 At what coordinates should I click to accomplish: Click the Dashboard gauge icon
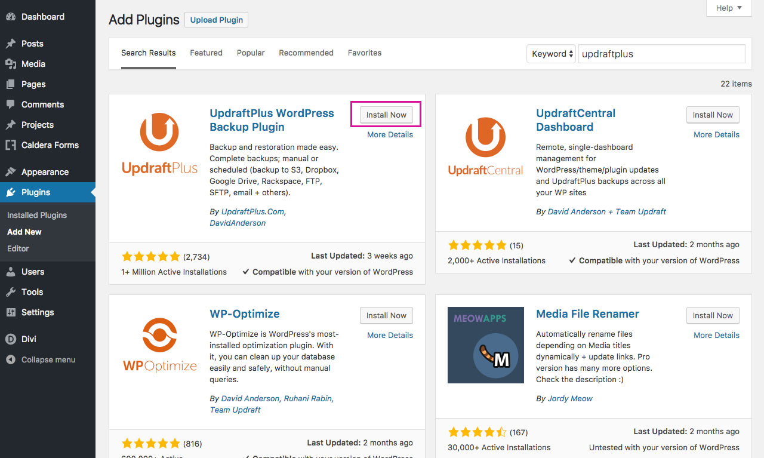(x=11, y=17)
